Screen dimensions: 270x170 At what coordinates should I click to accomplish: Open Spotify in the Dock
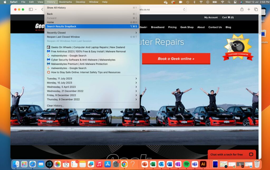click(186, 164)
